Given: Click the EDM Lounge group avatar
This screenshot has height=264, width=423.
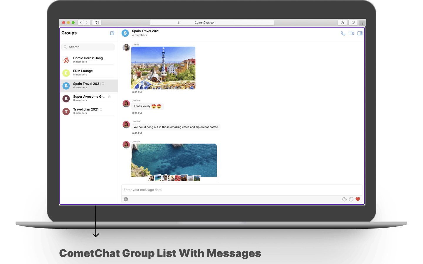Looking at the screenshot, I should (66, 73).
